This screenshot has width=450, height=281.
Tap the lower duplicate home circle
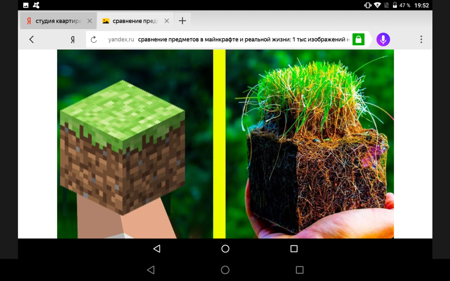[x=225, y=270]
